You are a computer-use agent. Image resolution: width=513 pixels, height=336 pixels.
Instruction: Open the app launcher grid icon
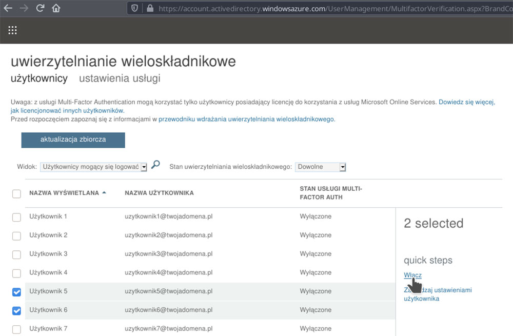[x=13, y=30]
